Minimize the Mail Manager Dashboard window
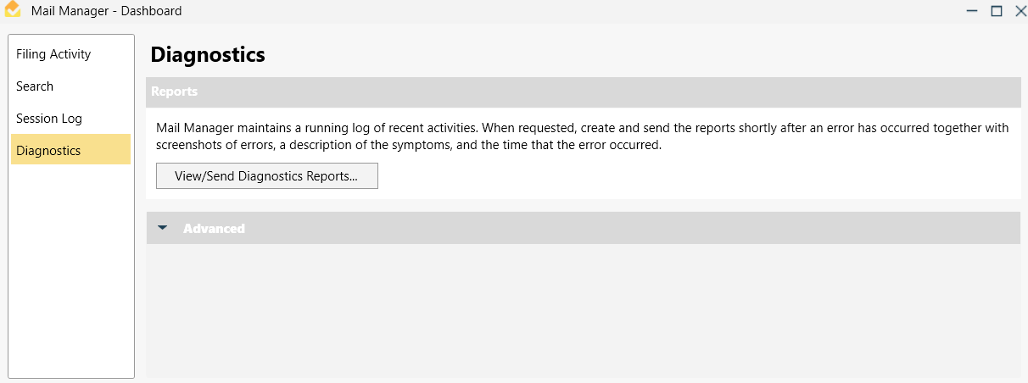The width and height of the screenshot is (1028, 383). point(972,11)
